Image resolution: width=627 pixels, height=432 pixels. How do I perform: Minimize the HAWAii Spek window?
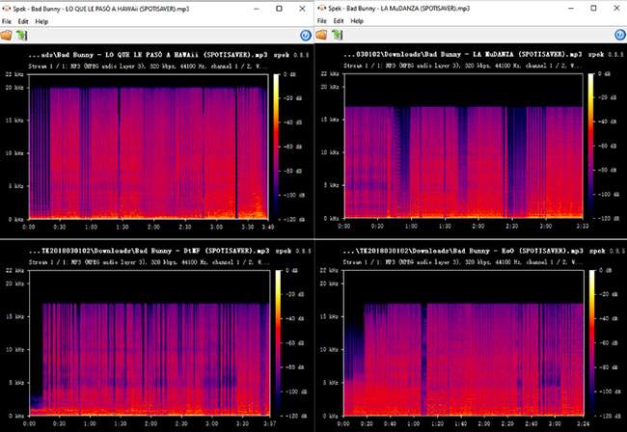[257, 9]
